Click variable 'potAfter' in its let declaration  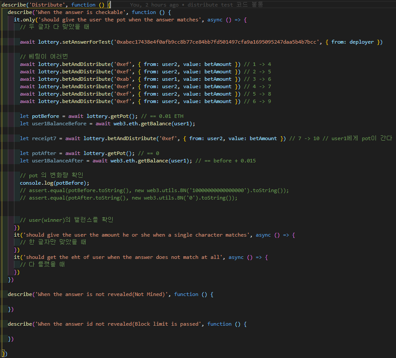coord(44,153)
